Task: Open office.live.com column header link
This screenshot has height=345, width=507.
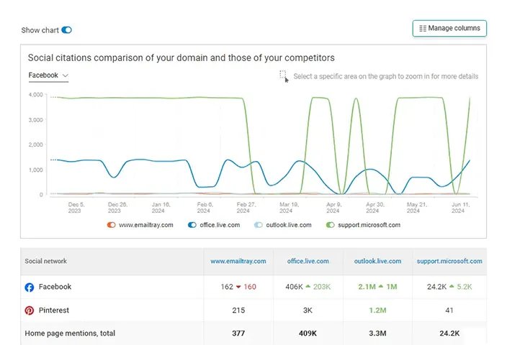Action: (308, 261)
